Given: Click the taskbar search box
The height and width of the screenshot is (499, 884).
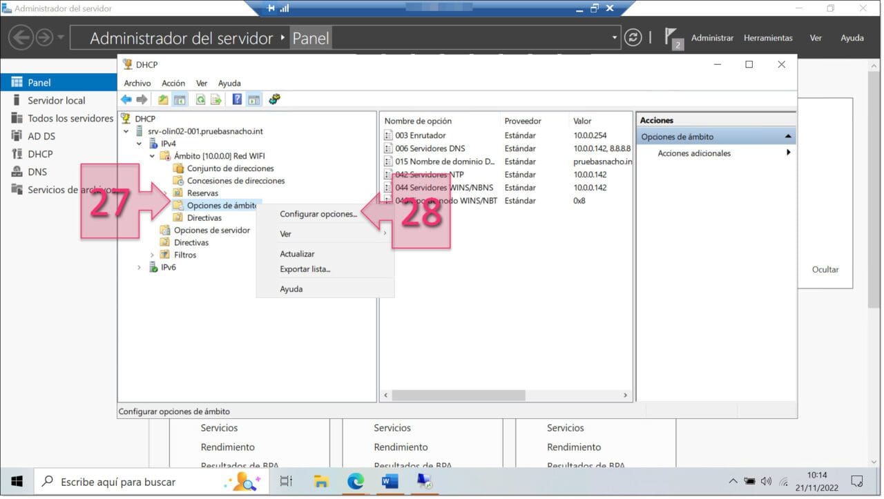Looking at the screenshot, I should pos(150,481).
